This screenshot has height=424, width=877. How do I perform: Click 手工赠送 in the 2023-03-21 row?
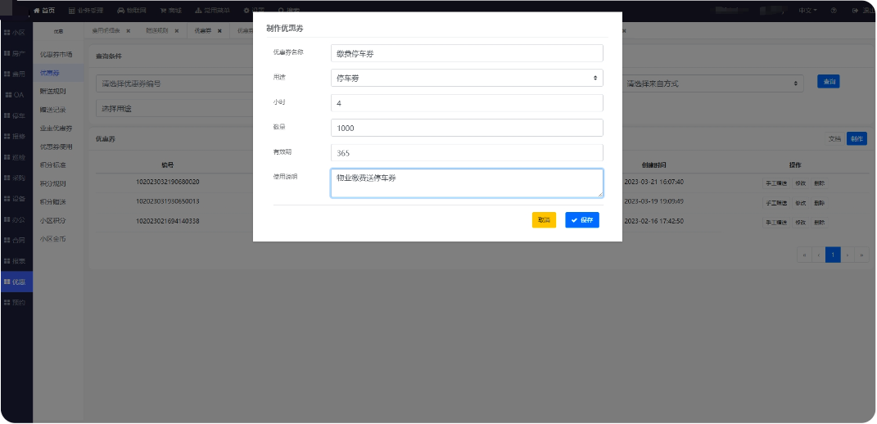[776, 183]
